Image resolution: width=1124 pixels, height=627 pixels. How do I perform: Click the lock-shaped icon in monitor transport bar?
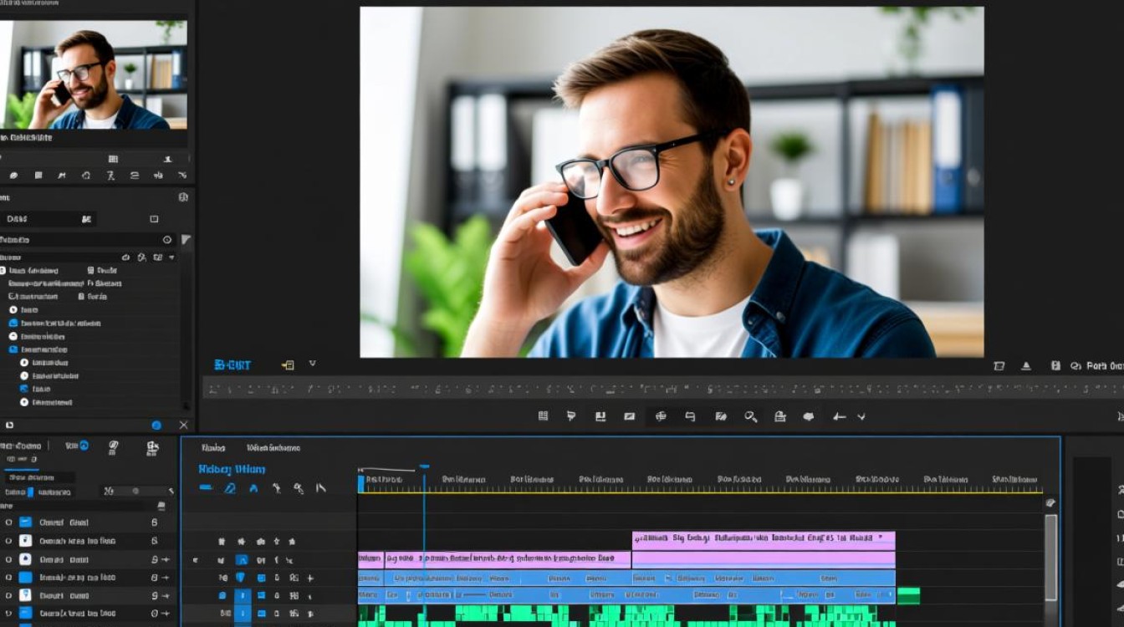779,416
